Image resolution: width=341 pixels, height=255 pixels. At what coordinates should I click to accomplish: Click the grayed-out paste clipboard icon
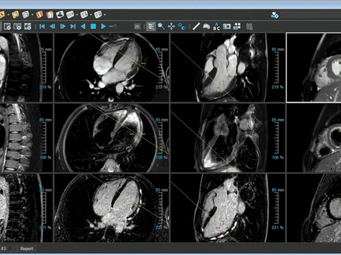pos(249,26)
